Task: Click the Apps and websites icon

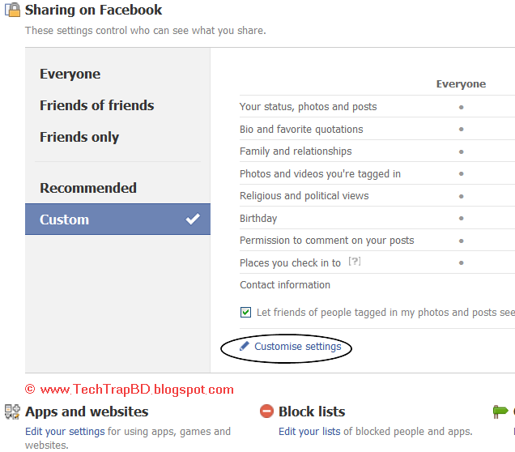Action: pyautogui.click(x=12, y=411)
